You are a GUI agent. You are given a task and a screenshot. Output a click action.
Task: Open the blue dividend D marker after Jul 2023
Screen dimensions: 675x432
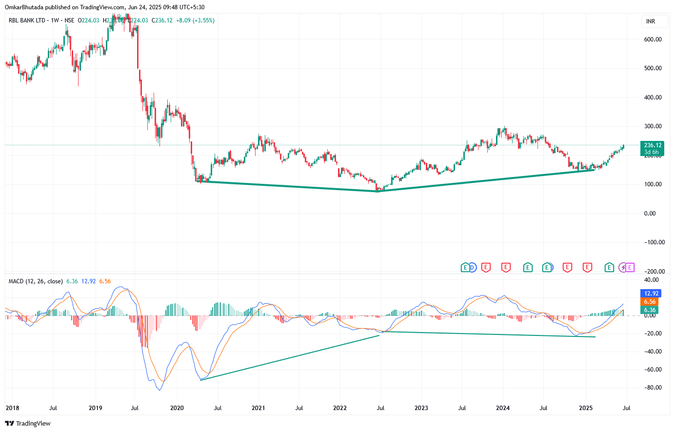pos(472,267)
